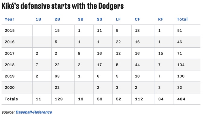The width and height of the screenshot is (205, 116).
Task: Click the 2020 year row label
Action: click(10, 88)
